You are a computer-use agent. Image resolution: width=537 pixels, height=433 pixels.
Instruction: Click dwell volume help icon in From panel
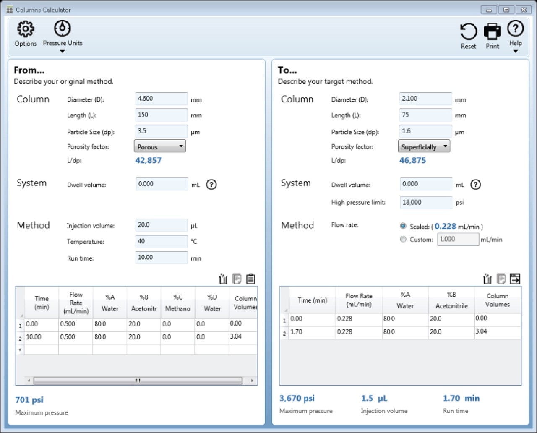click(x=211, y=185)
